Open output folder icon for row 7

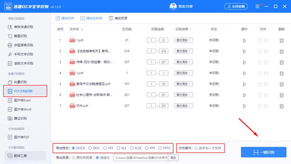[266, 106]
